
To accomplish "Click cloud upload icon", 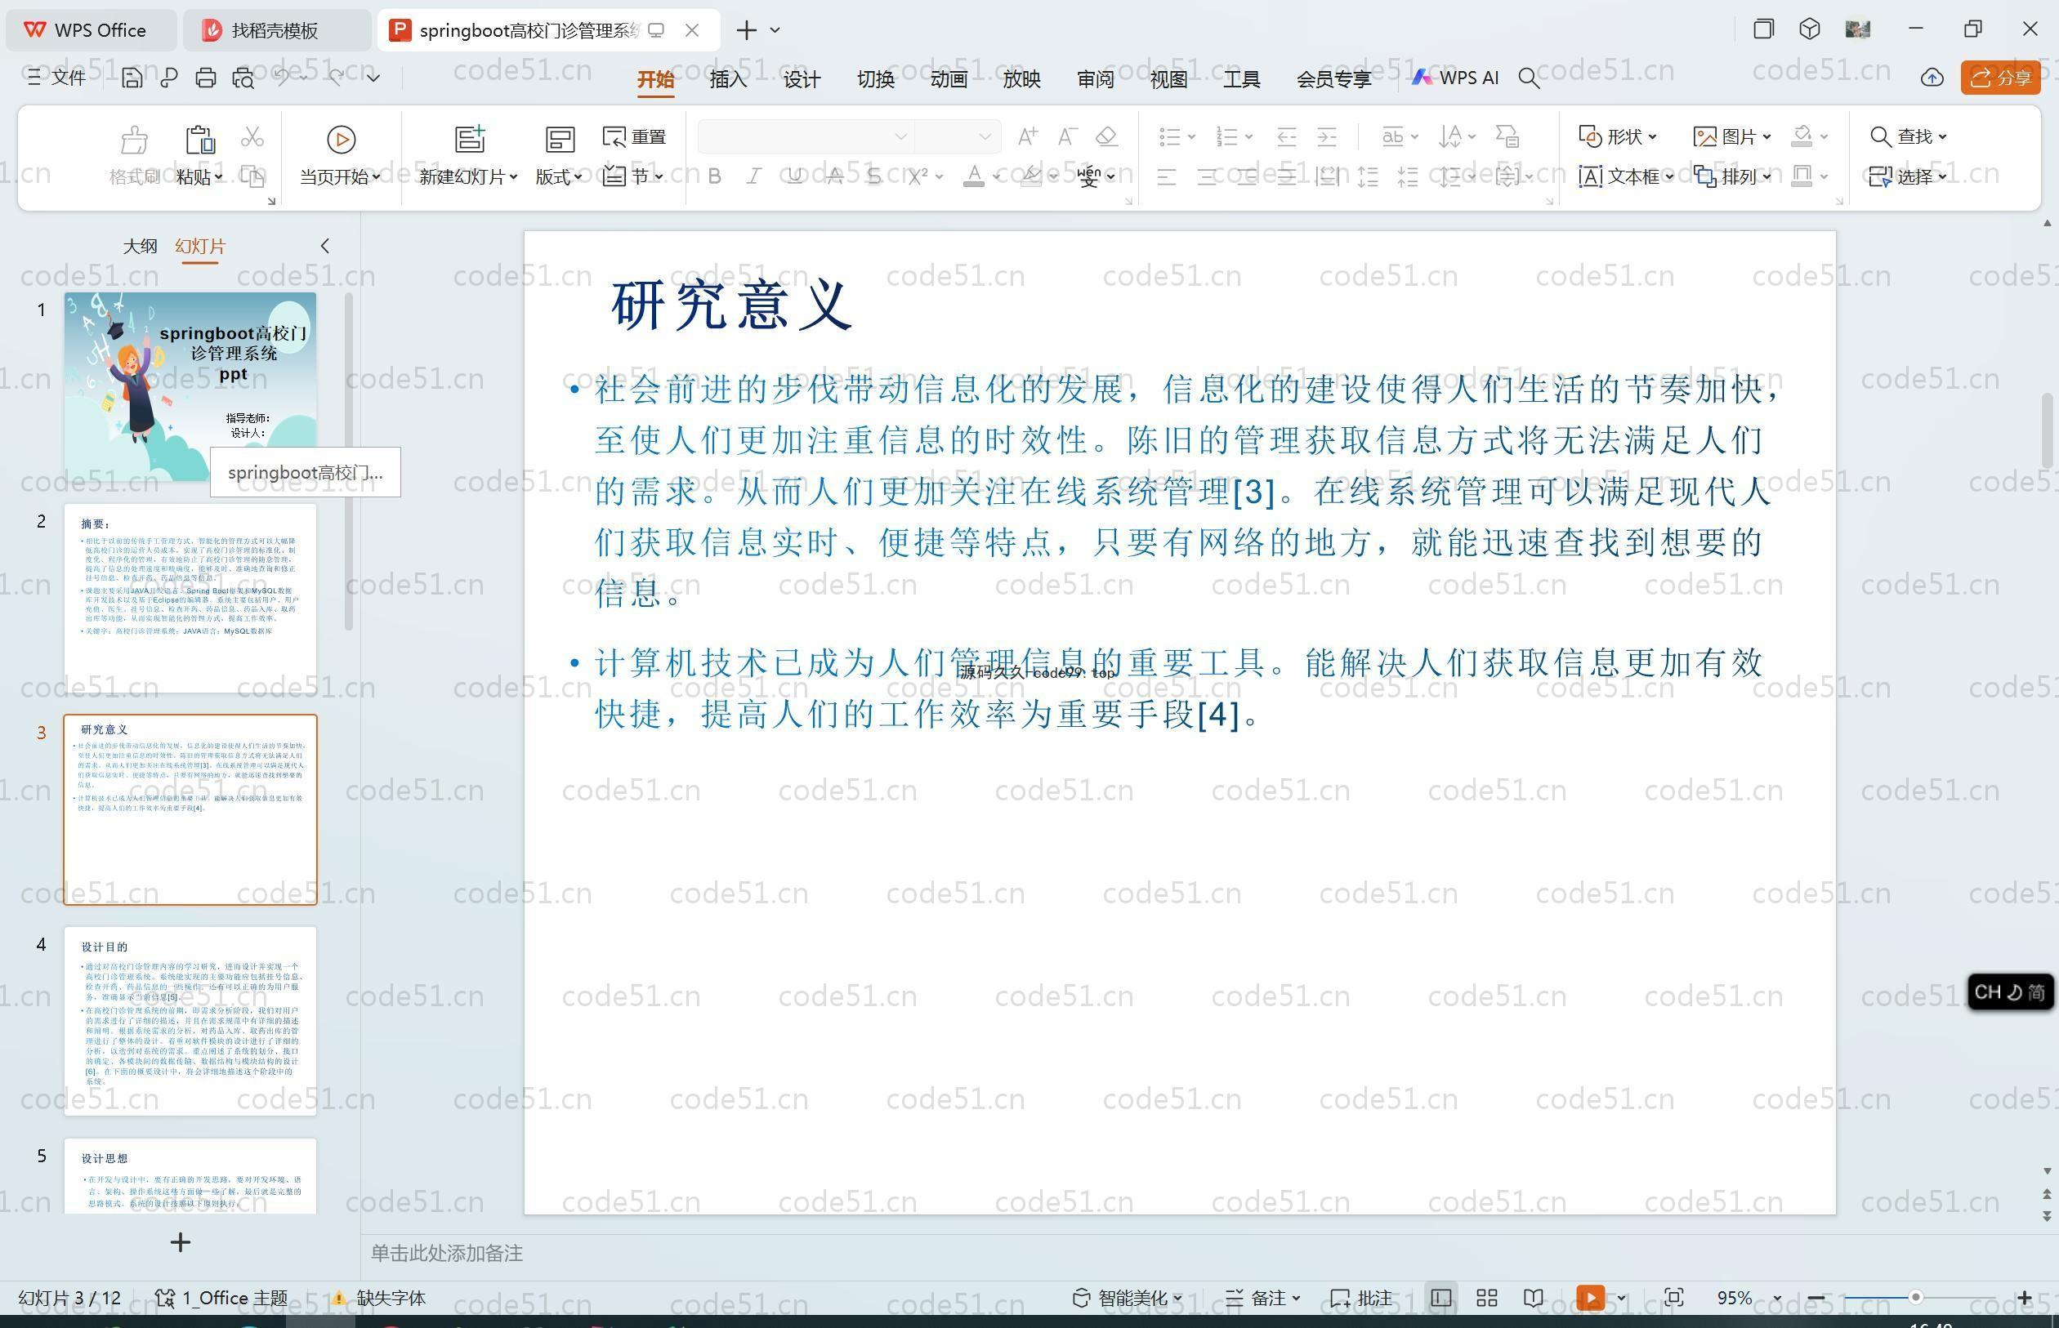I will (x=1932, y=78).
